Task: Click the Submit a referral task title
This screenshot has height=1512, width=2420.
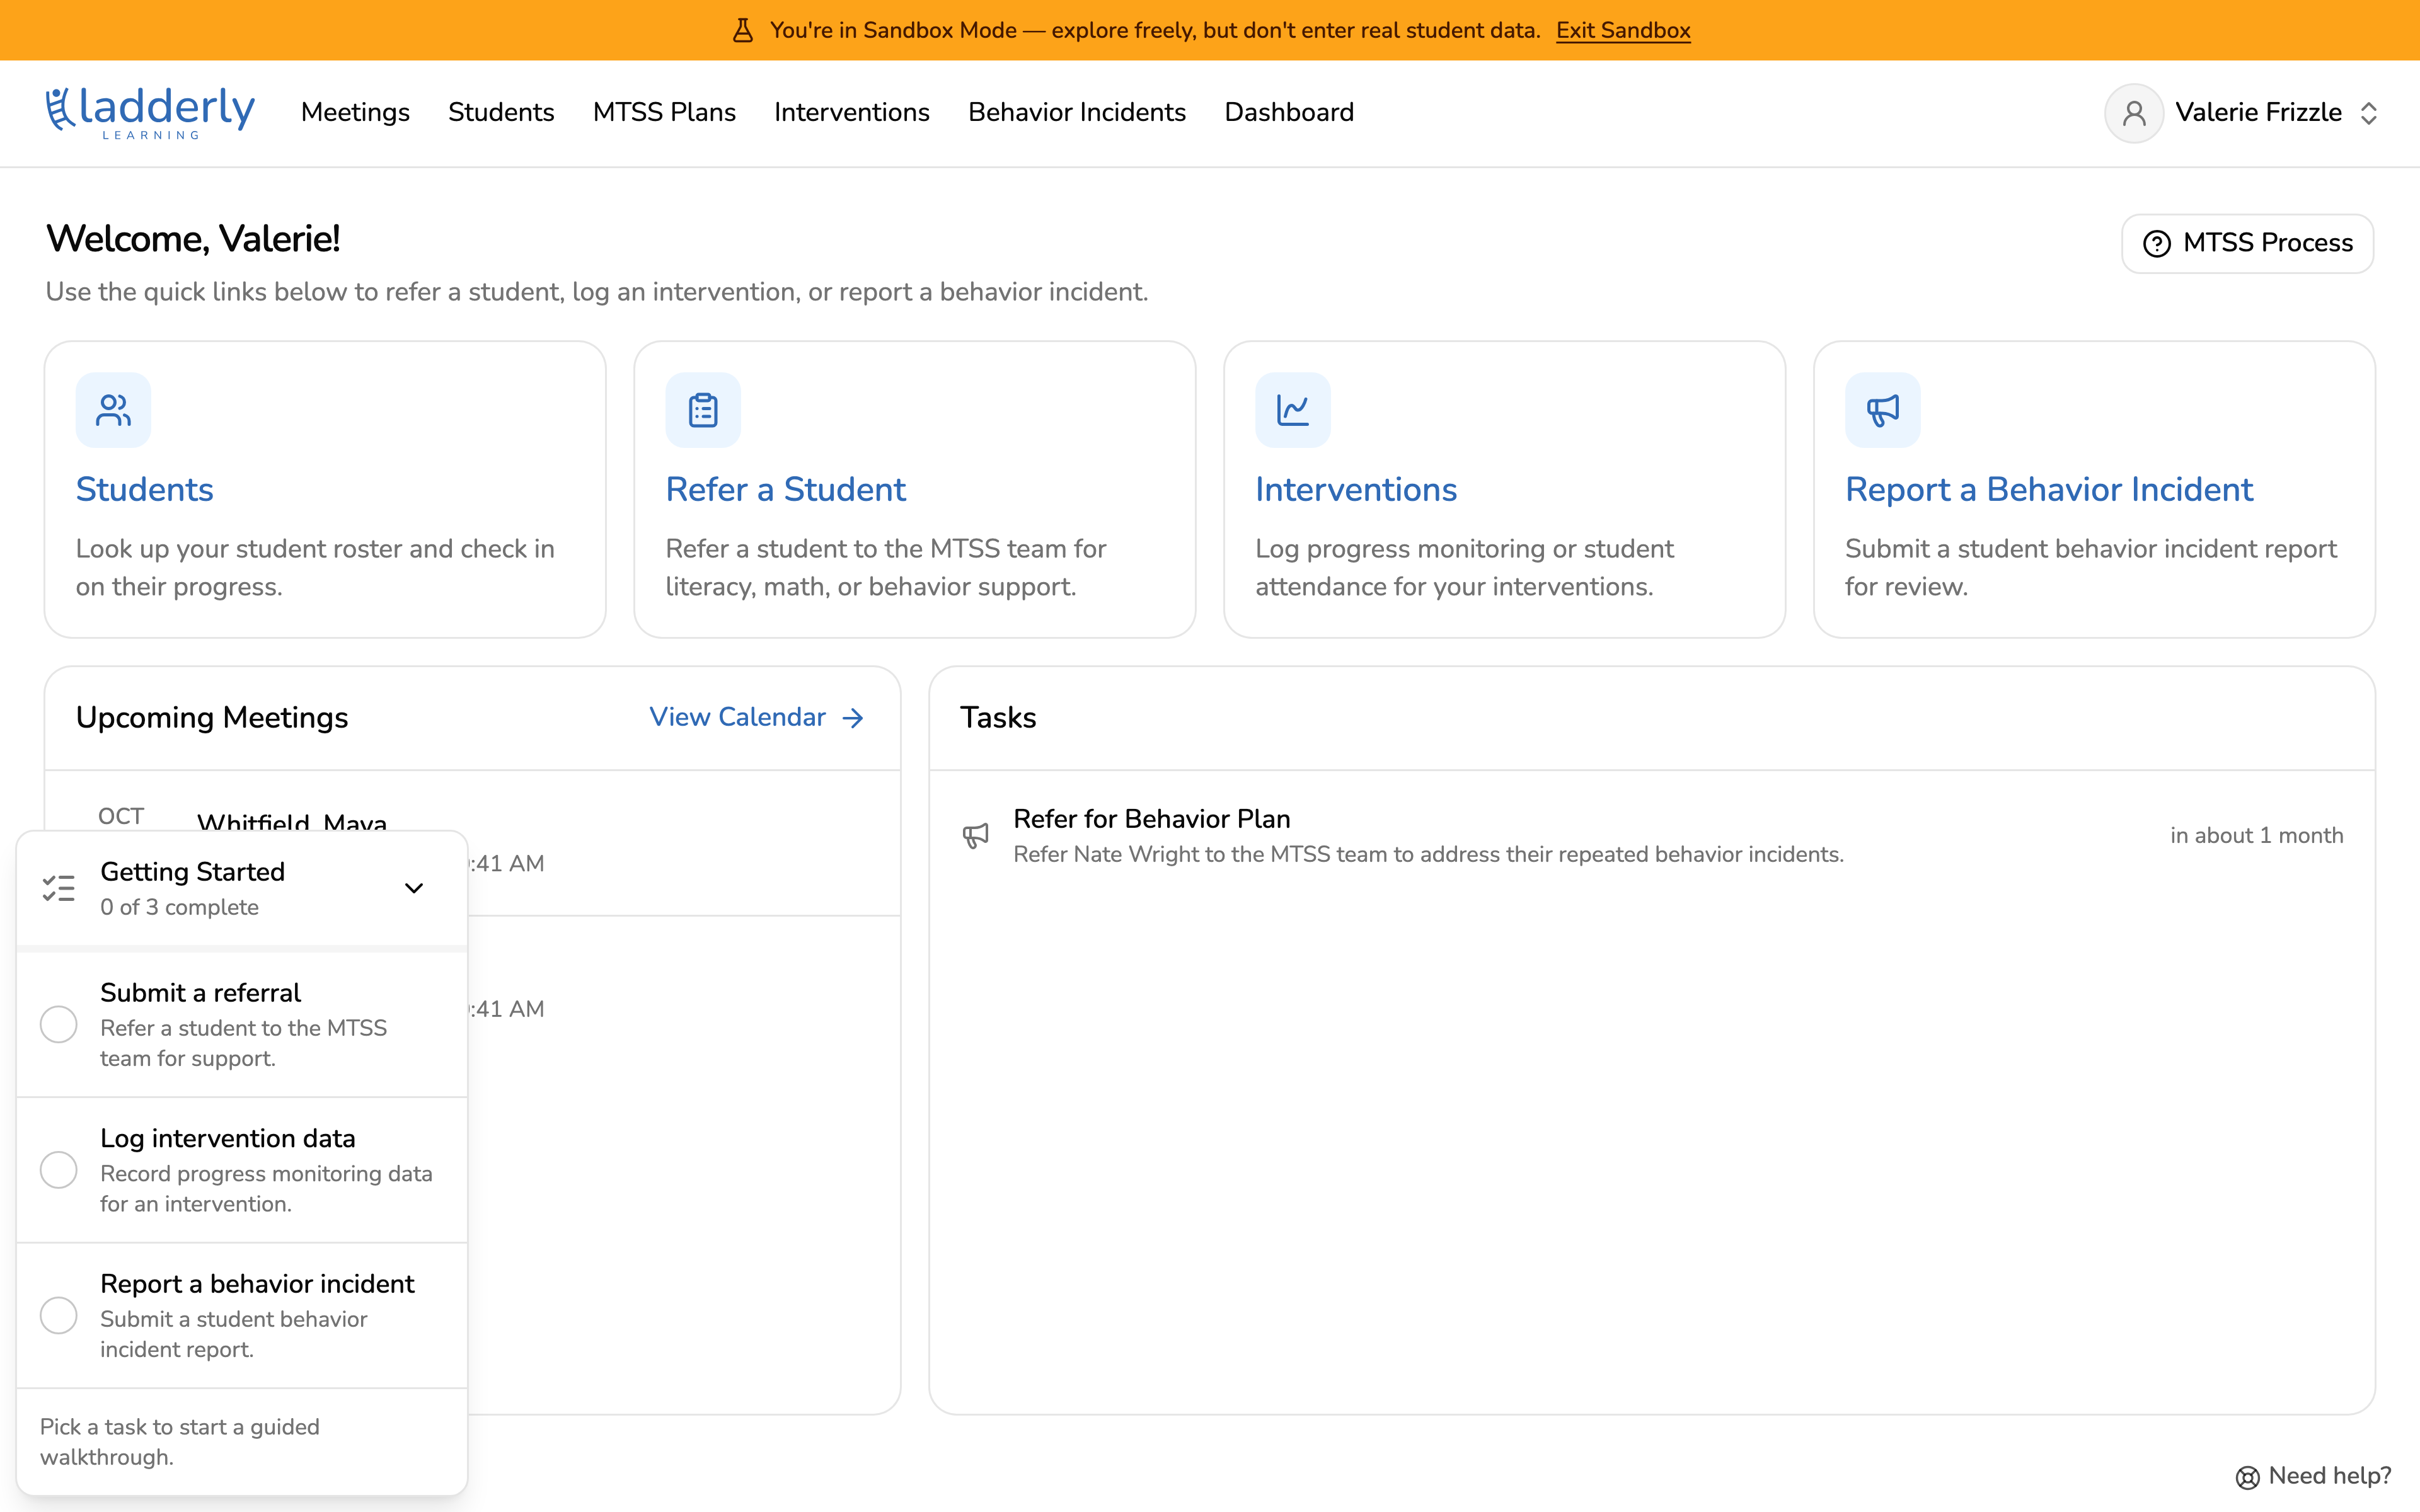Action: [x=200, y=992]
